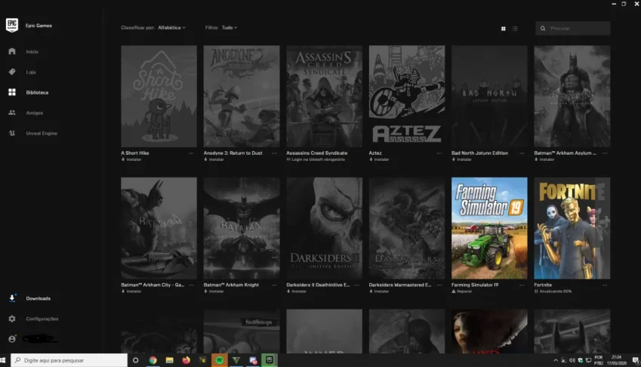Open more options for Batman Arkham Asylum

pyautogui.click(x=605, y=153)
